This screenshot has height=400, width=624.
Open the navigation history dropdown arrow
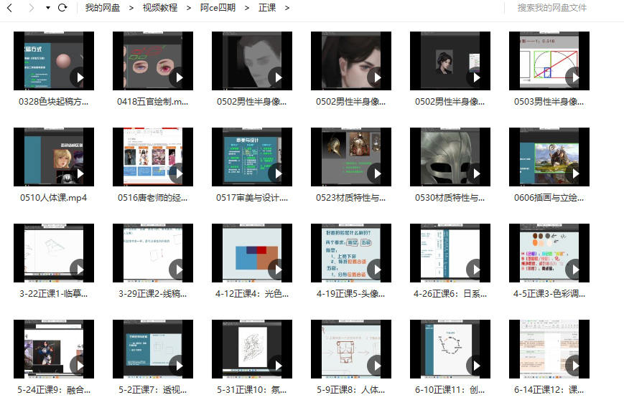[x=47, y=8]
